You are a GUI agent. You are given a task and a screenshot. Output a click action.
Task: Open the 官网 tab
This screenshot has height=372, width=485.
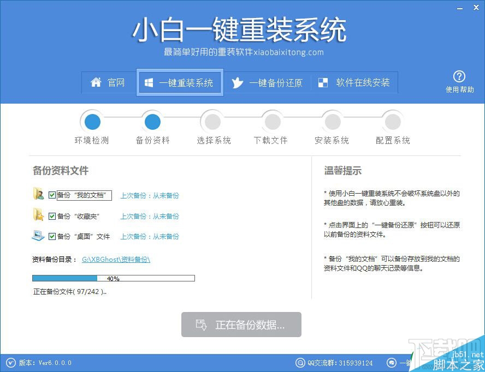tap(109, 82)
